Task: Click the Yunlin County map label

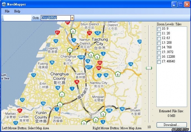Action: pos(41,117)
